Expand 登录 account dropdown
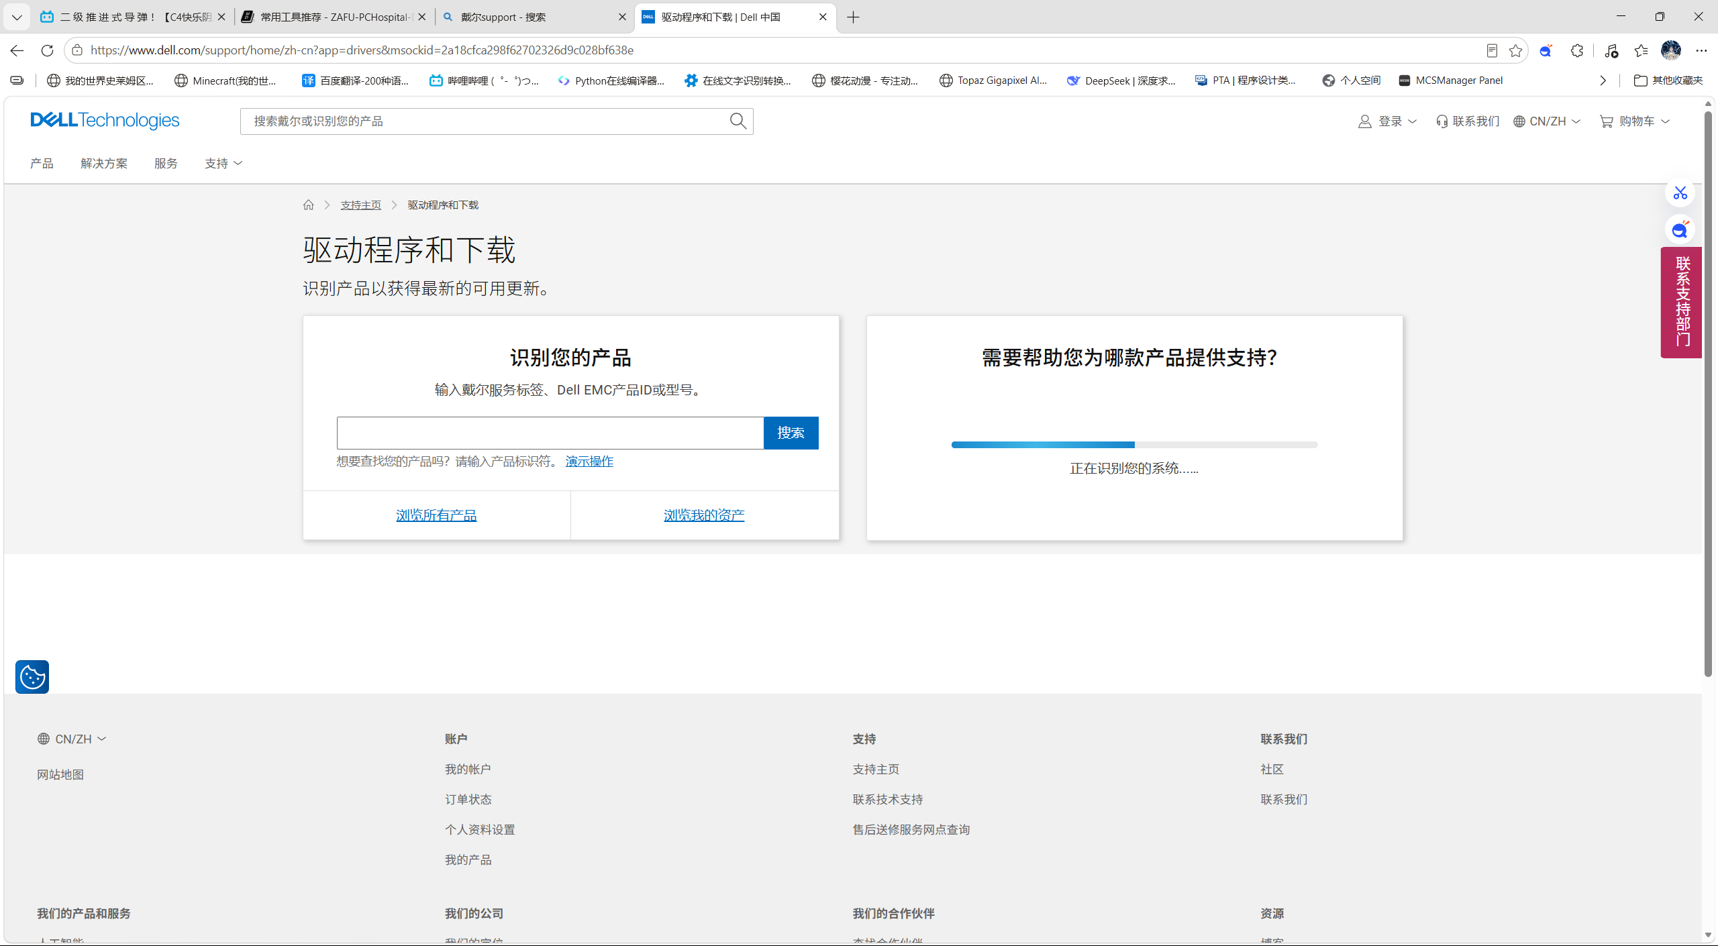The height and width of the screenshot is (946, 1718). click(1387, 121)
